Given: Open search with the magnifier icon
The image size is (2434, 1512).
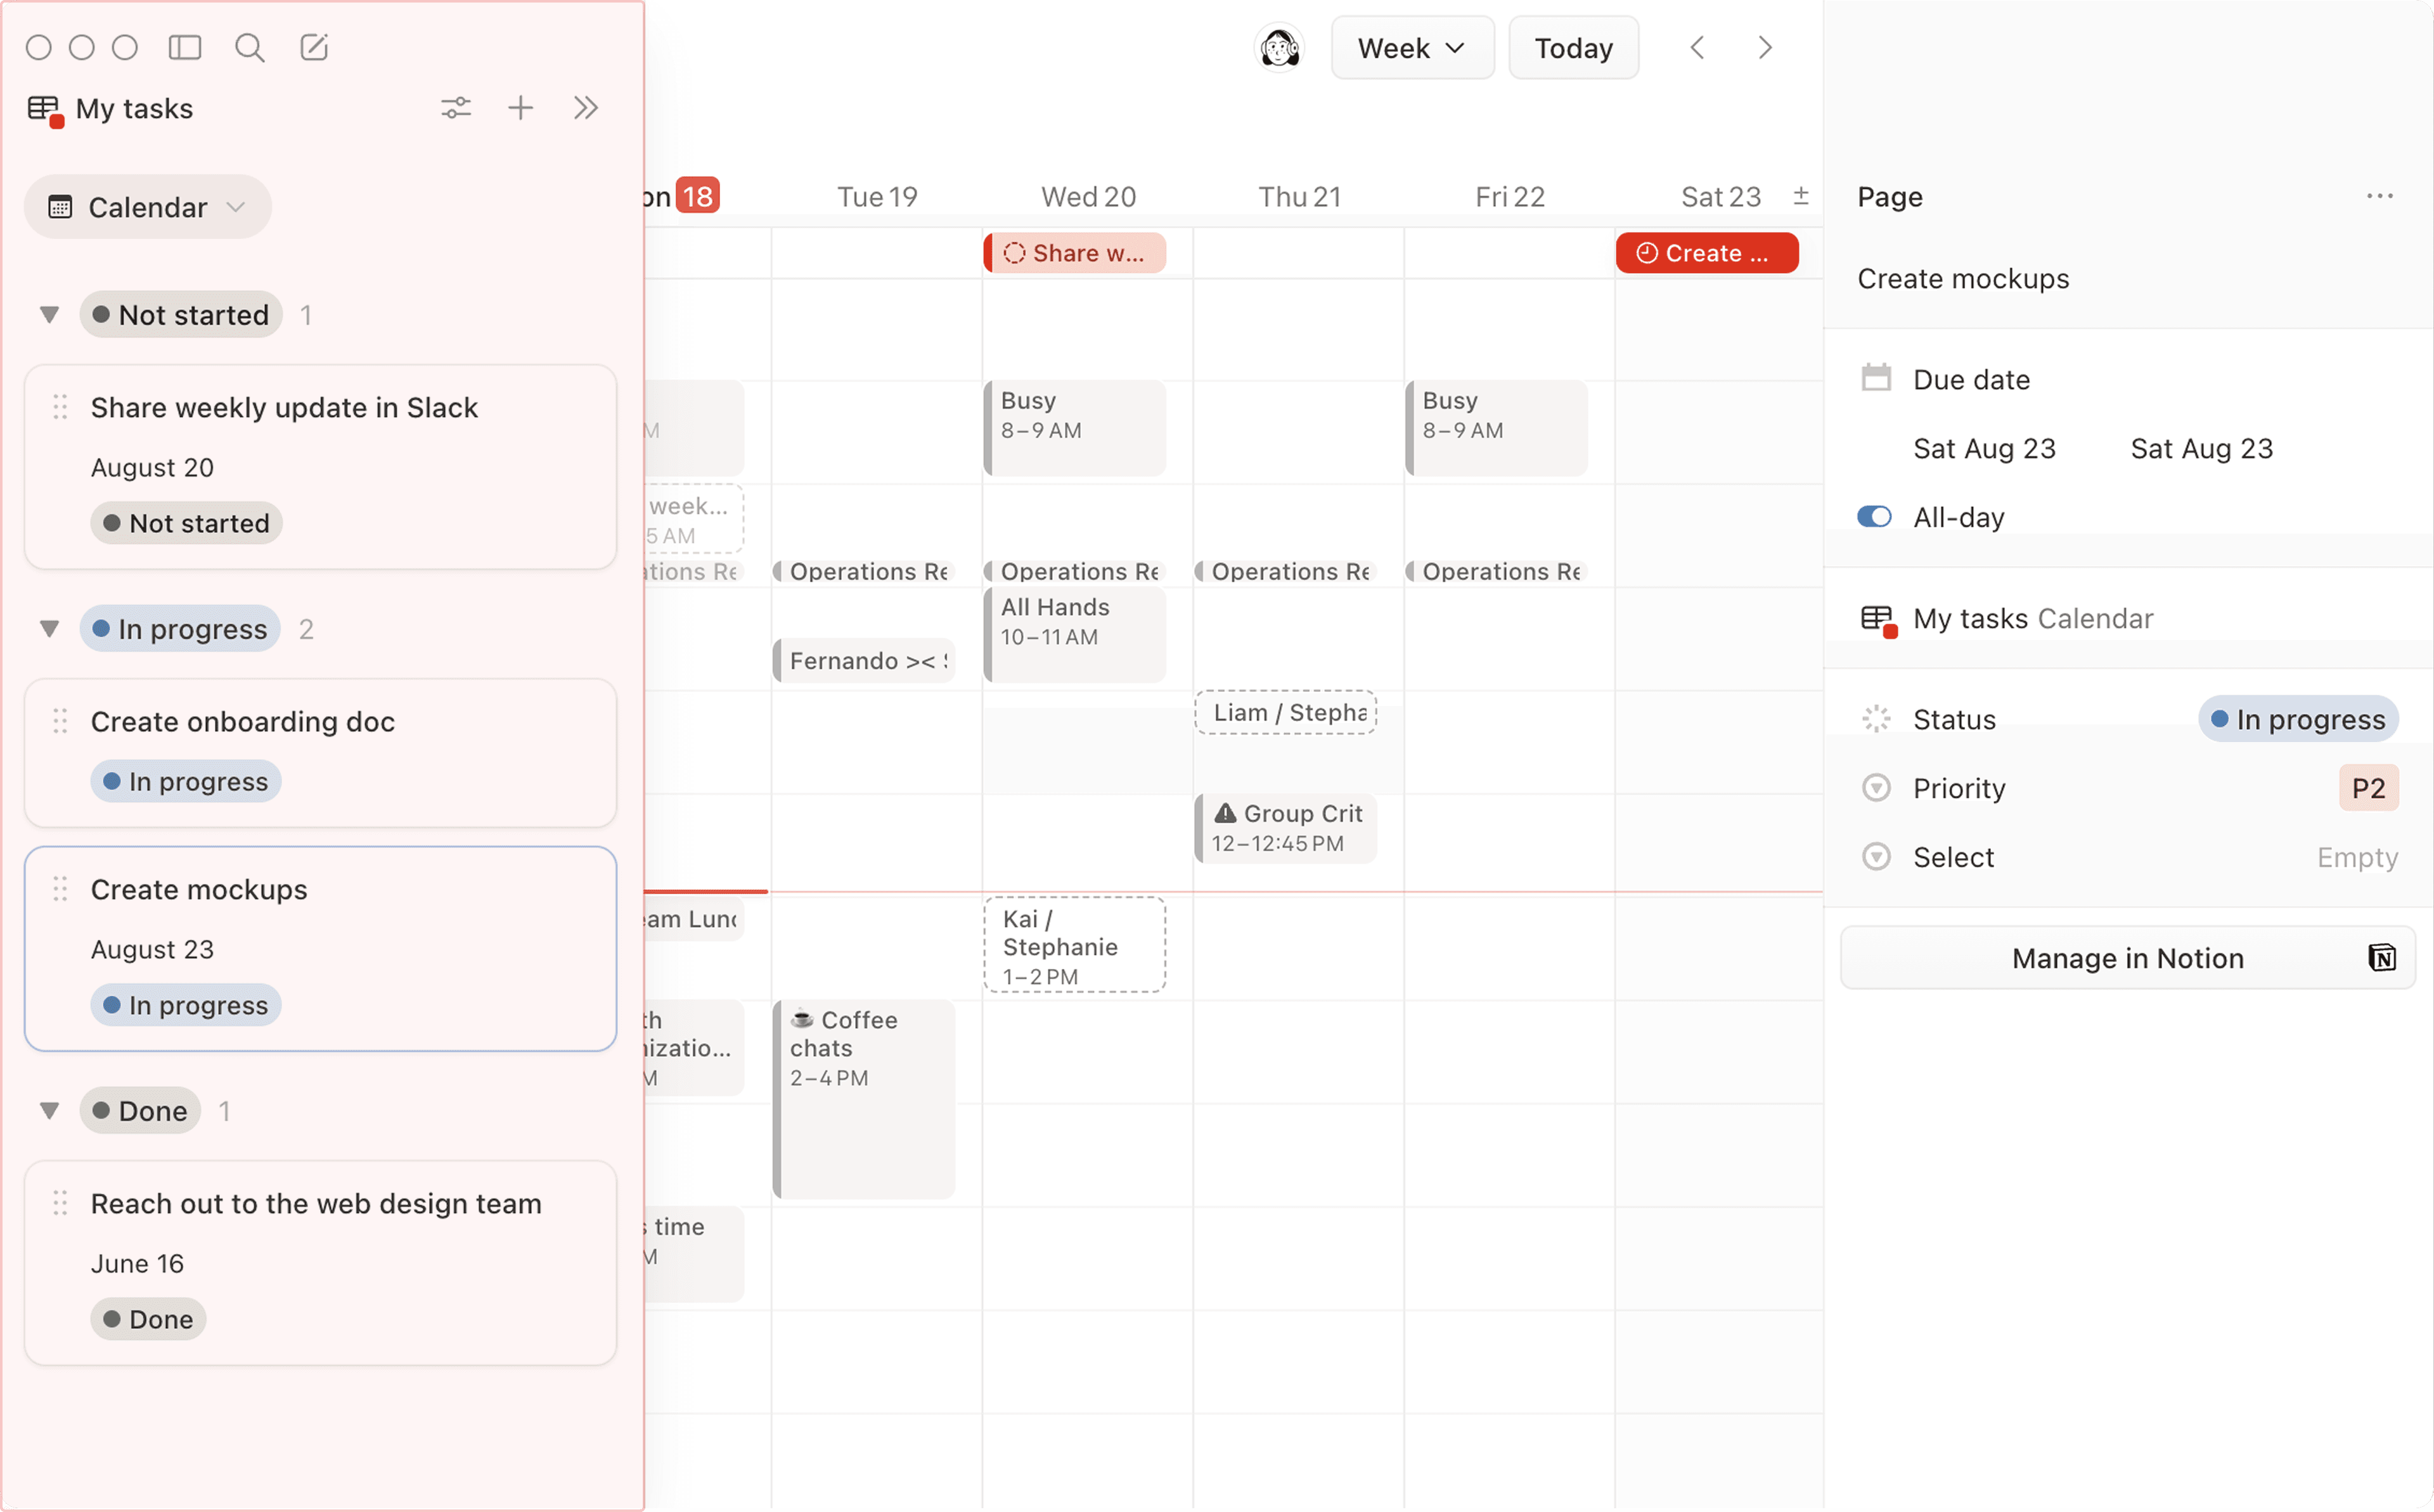Looking at the screenshot, I should click(x=249, y=47).
